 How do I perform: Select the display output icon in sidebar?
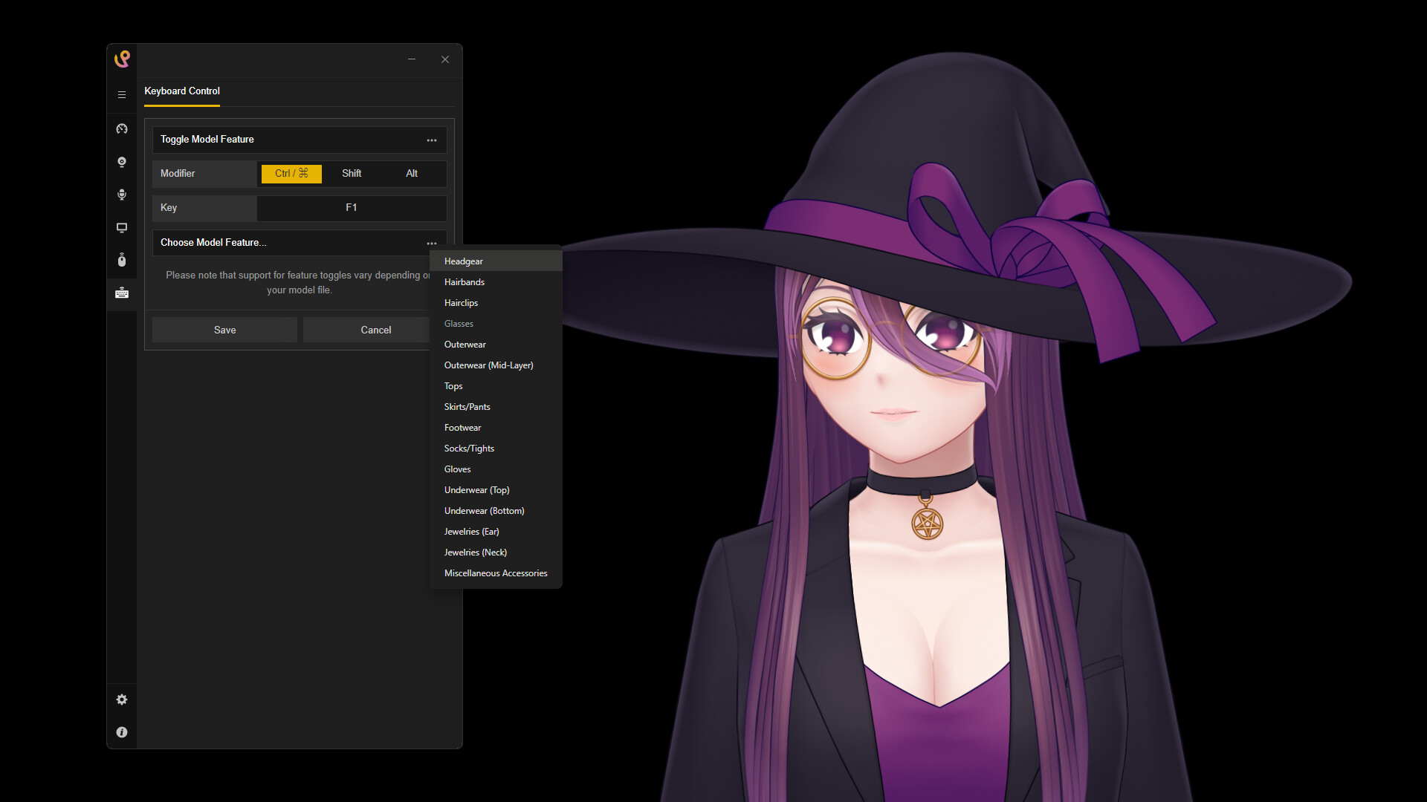click(121, 227)
